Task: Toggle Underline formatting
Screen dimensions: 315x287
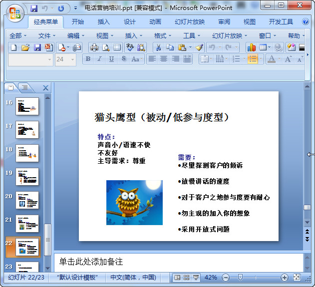Action: pos(111,59)
